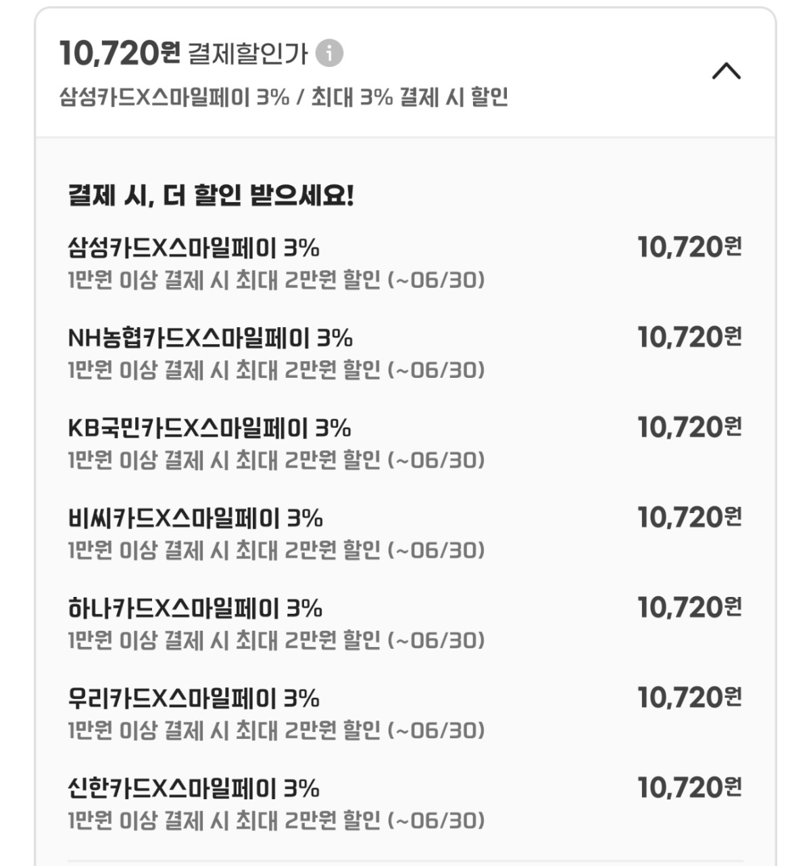Click 10,720원 price beside 우리카드 row
The image size is (811, 866).
click(x=689, y=697)
